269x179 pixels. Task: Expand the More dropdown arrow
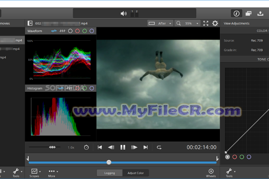(57, 172)
